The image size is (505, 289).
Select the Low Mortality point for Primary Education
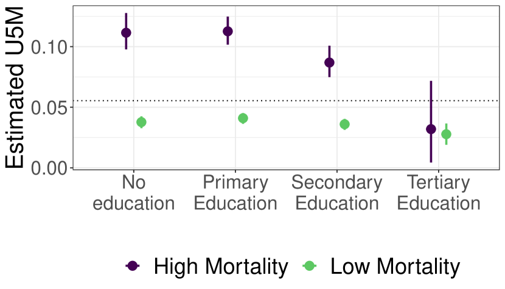click(243, 118)
